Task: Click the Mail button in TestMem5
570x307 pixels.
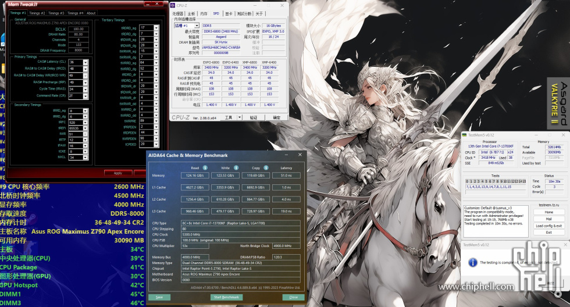Action: click(x=549, y=219)
